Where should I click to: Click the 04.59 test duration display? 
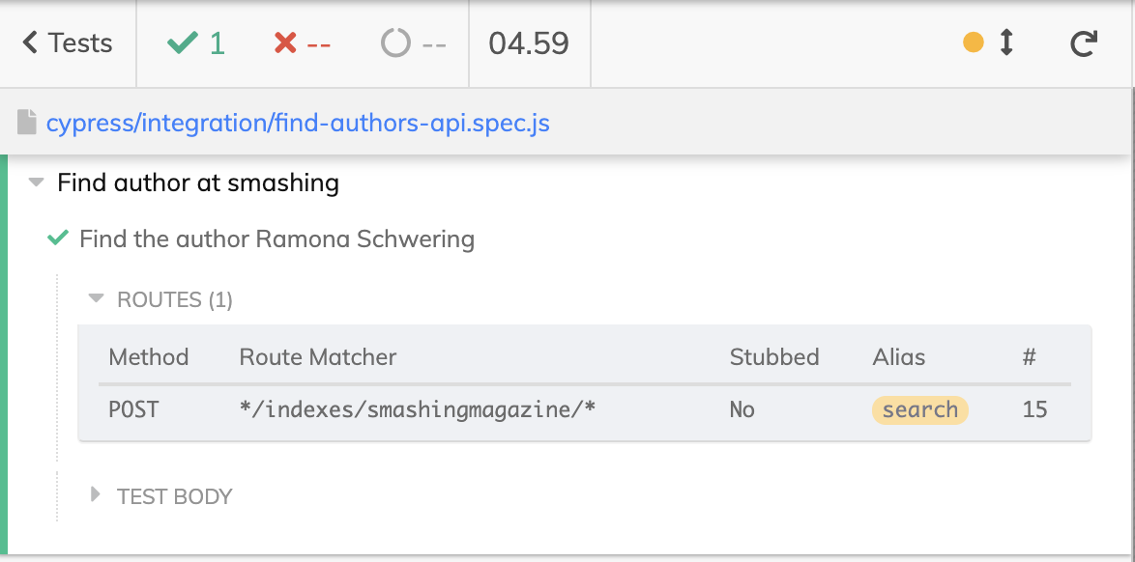(529, 42)
